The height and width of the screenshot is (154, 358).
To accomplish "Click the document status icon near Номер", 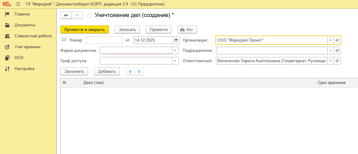I will click(x=63, y=39).
